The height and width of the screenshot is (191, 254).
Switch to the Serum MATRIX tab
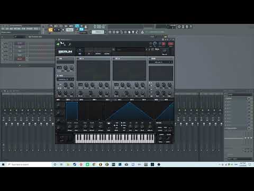click(x=98, y=54)
